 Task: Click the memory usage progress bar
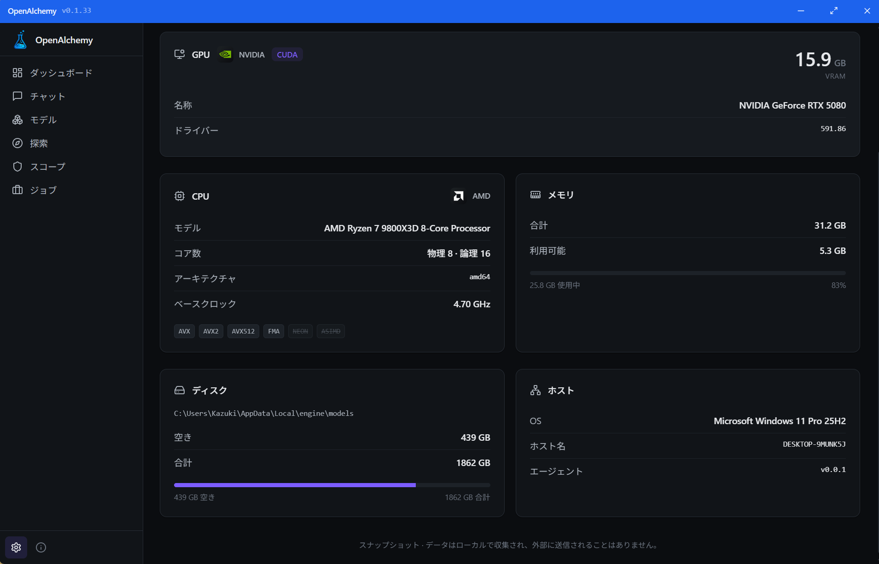688,273
